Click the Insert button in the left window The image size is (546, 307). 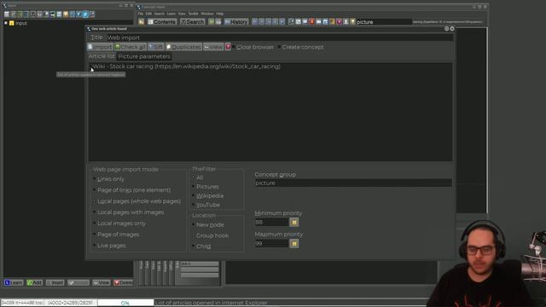[x=55, y=282]
